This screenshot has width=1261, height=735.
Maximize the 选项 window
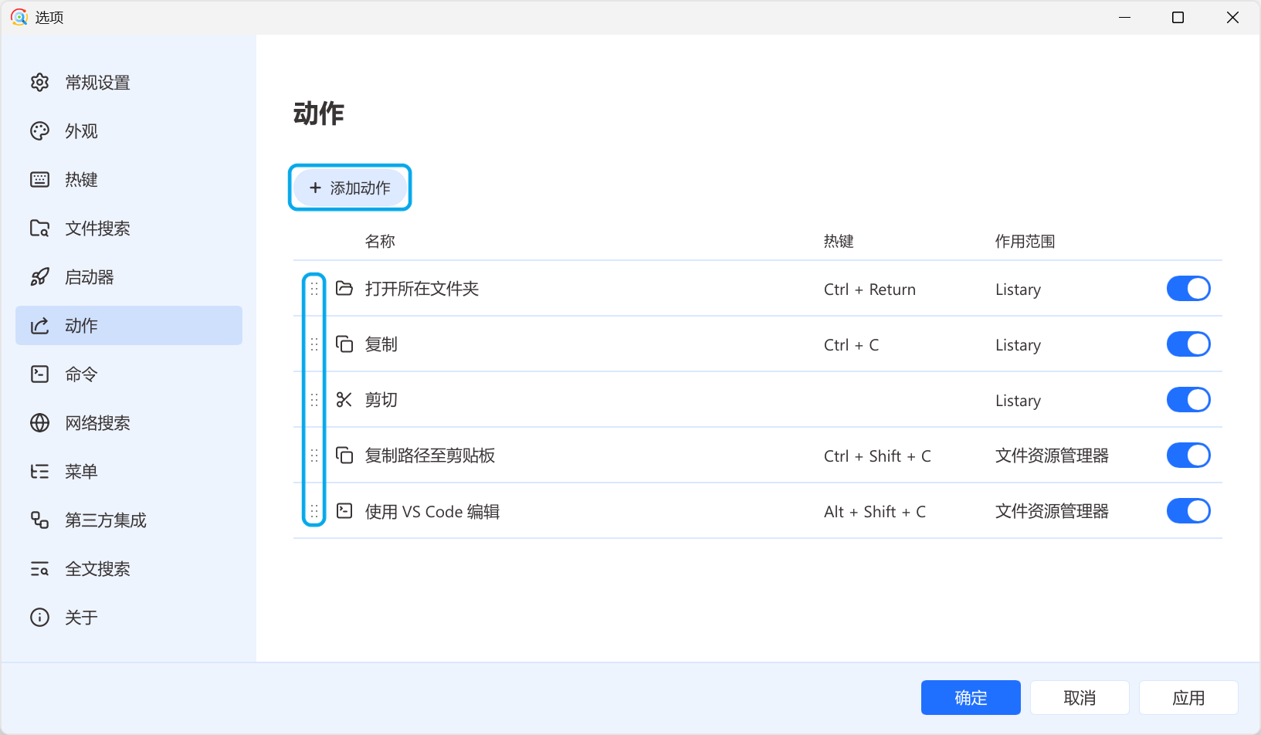[x=1178, y=17]
